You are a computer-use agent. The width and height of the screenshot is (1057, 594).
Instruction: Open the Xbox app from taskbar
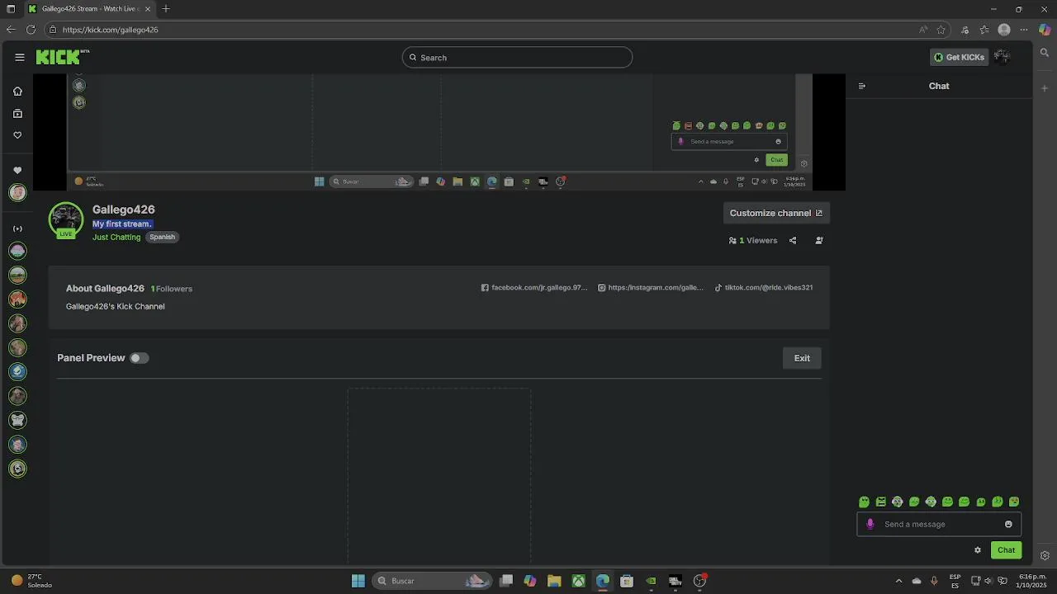[579, 581]
